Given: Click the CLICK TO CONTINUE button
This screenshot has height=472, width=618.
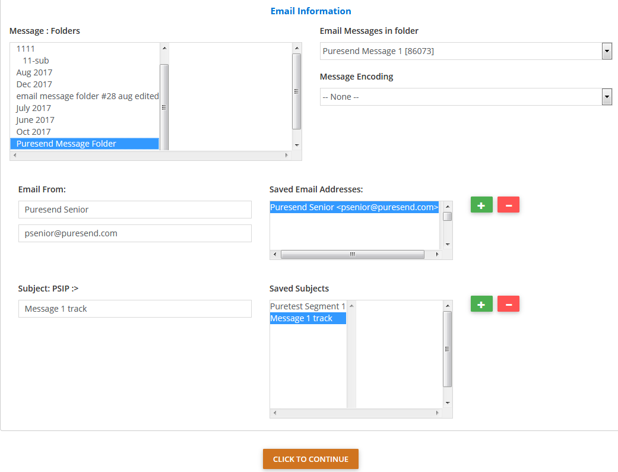Looking at the screenshot, I should coord(310,459).
